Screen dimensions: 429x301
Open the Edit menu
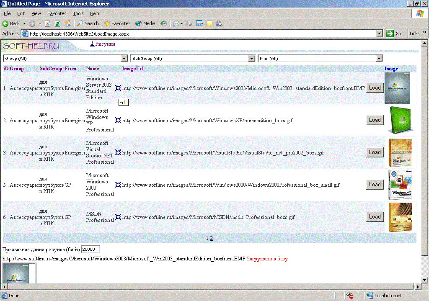pos(21,13)
